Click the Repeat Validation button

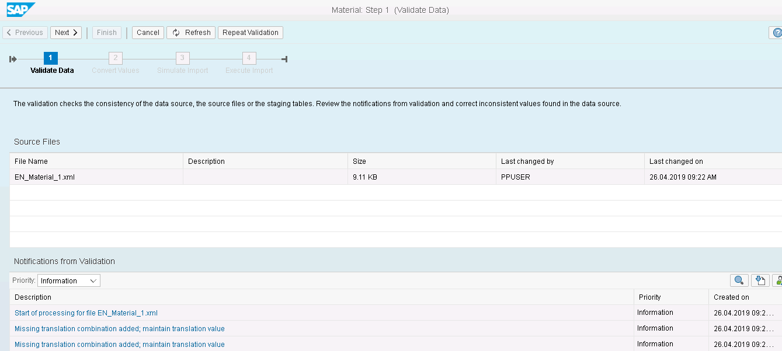click(x=250, y=32)
